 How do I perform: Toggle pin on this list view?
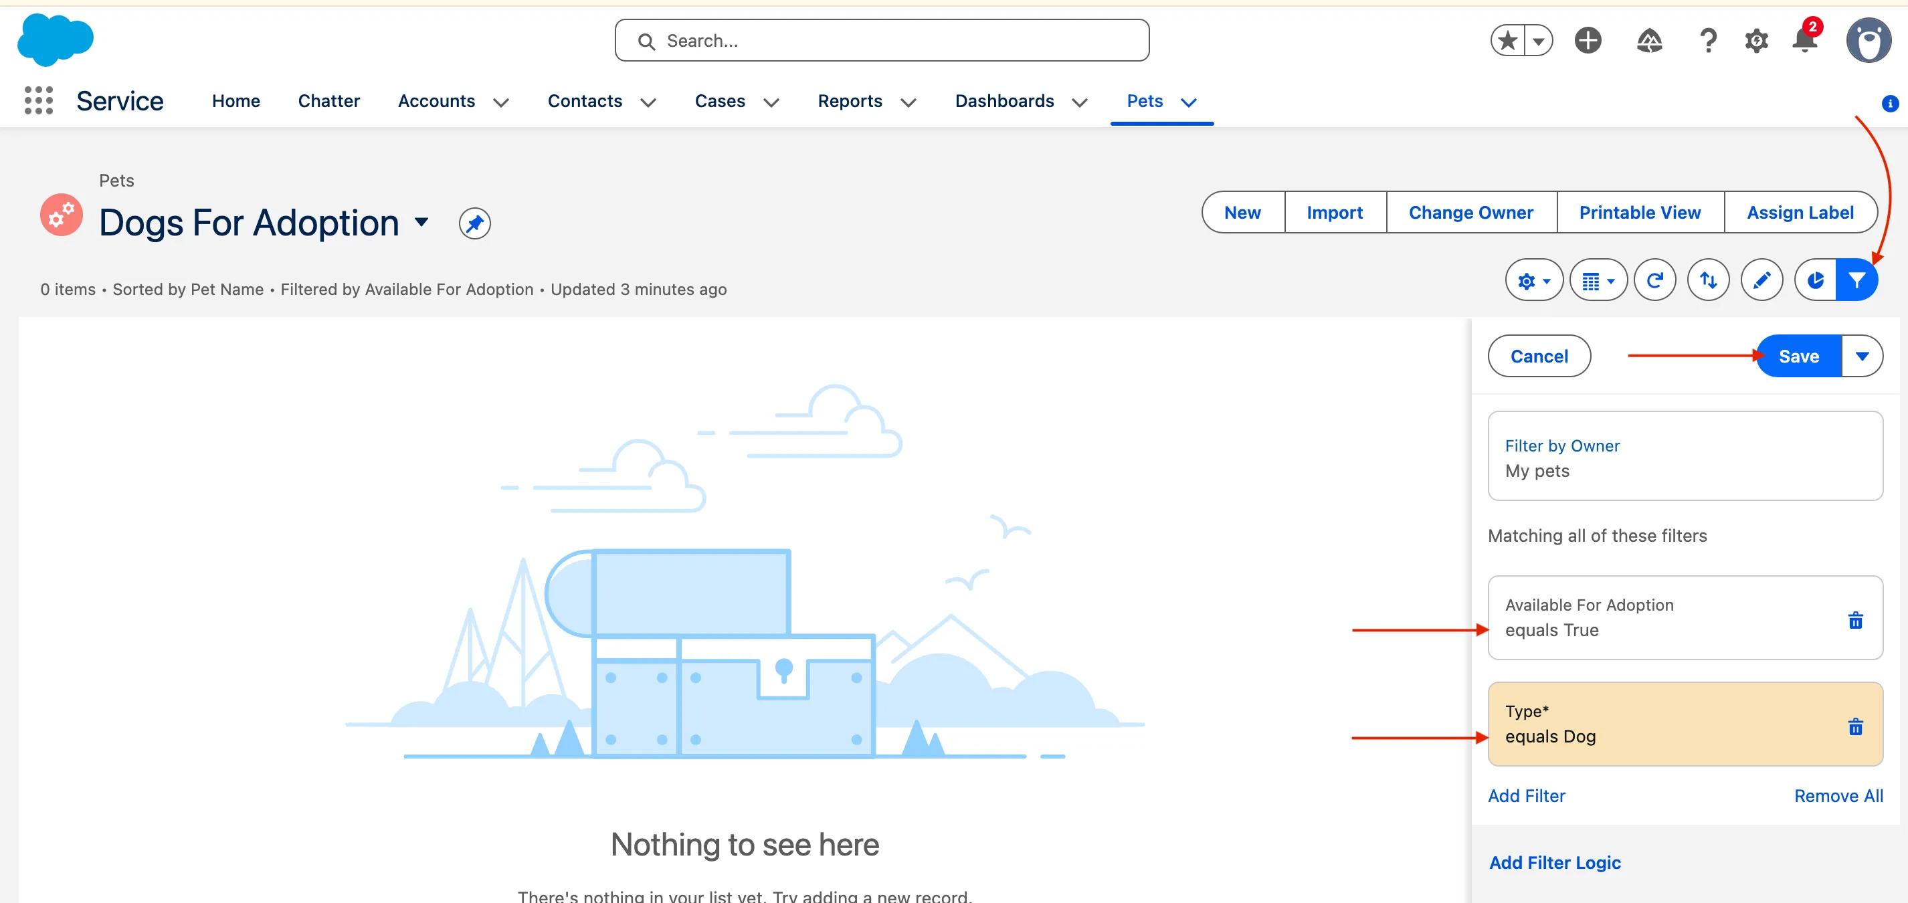click(x=474, y=223)
